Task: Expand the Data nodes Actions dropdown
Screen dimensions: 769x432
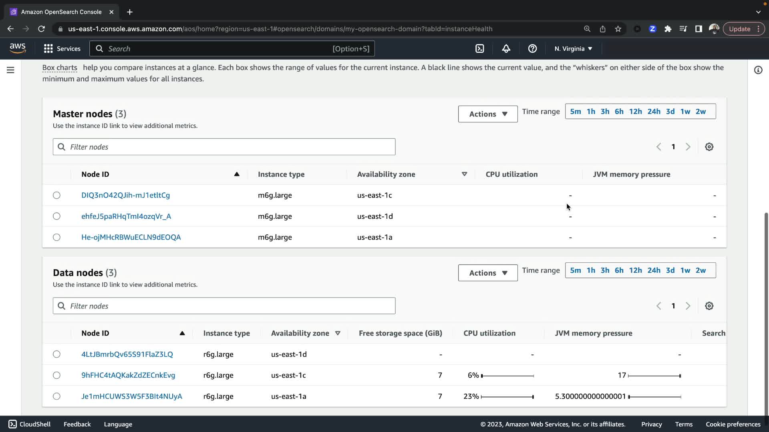Action: coord(487,273)
